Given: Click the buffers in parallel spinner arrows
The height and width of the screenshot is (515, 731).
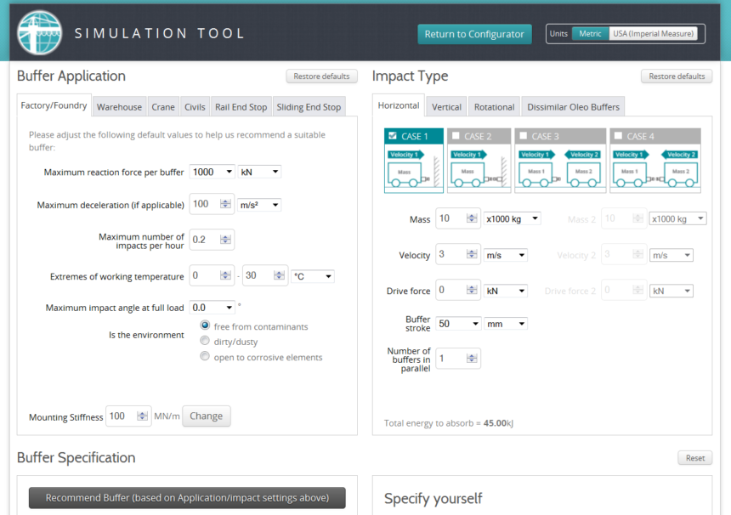Looking at the screenshot, I should [x=472, y=358].
